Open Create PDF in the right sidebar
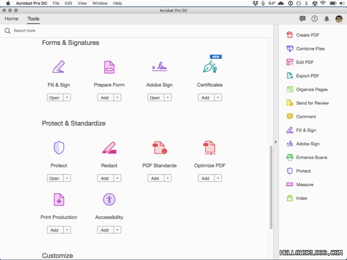This screenshot has height=260, width=347. [302, 35]
